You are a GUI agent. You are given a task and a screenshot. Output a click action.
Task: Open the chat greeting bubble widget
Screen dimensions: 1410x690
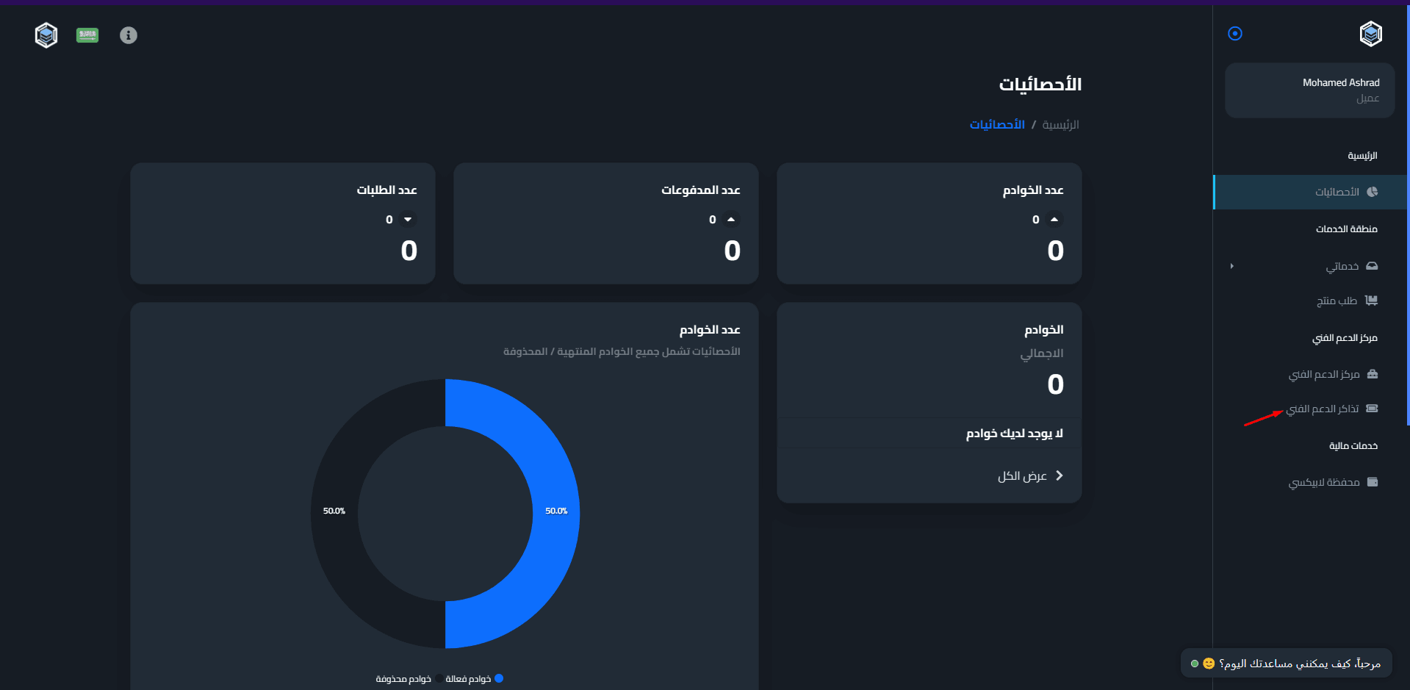1286,664
